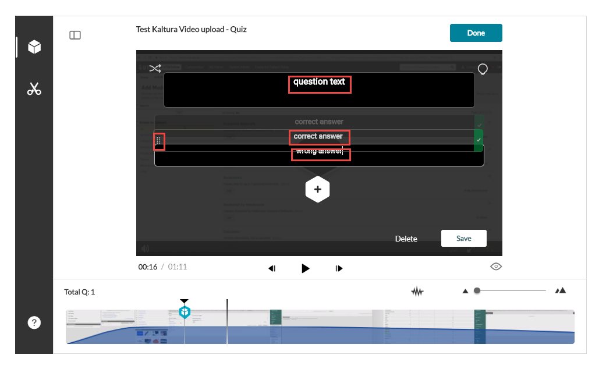Add another answer with plus hexagon

point(318,190)
